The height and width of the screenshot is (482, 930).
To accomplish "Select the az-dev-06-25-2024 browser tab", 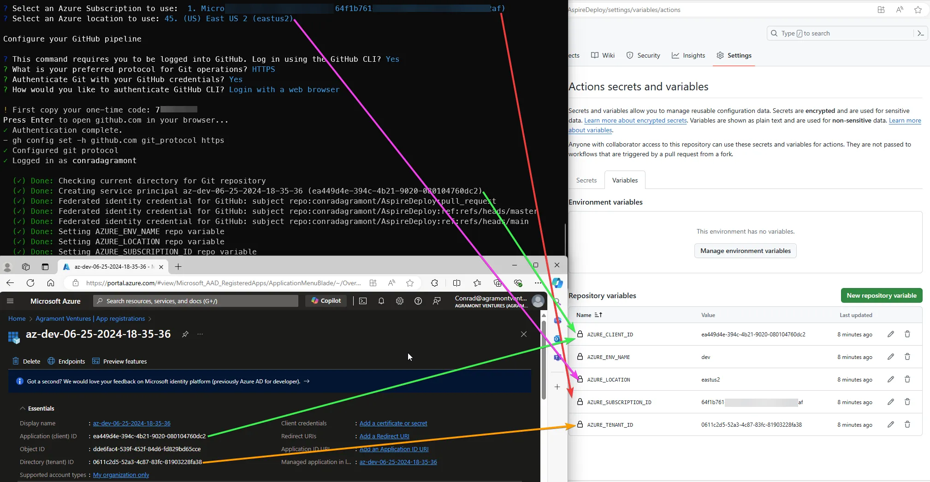I will tap(113, 266).
